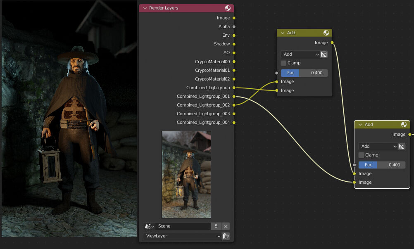
Task: Click the scene user count 5 button
Action: coord(216,226)
